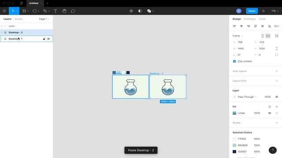
Task: Open the fill styles dots icon
Action: point(269,107)
